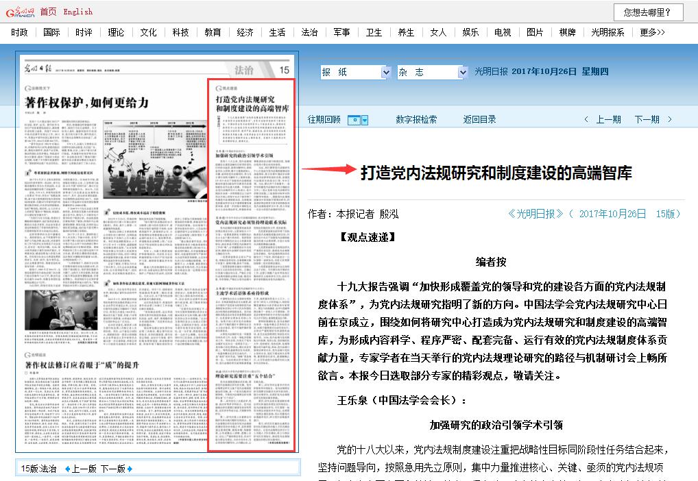This screenshot has height=481, width=698.
Task: Open the 光明报系 navigation item
Action: (607, 32)
